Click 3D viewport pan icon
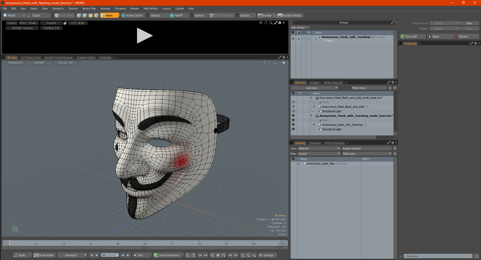Screen dimensions: 481x260 [265, 63]
